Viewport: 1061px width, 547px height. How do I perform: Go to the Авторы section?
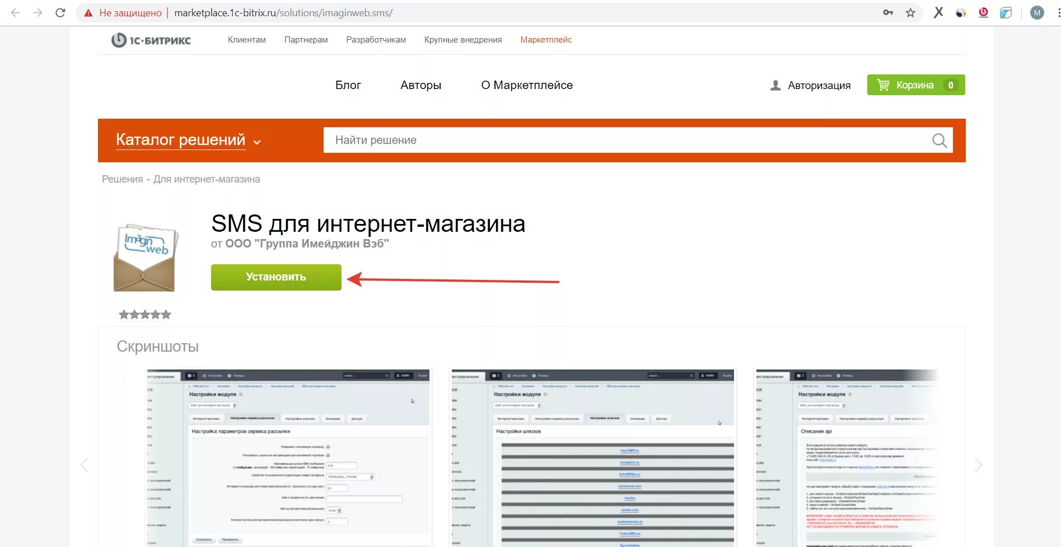(x=421, y=85)
